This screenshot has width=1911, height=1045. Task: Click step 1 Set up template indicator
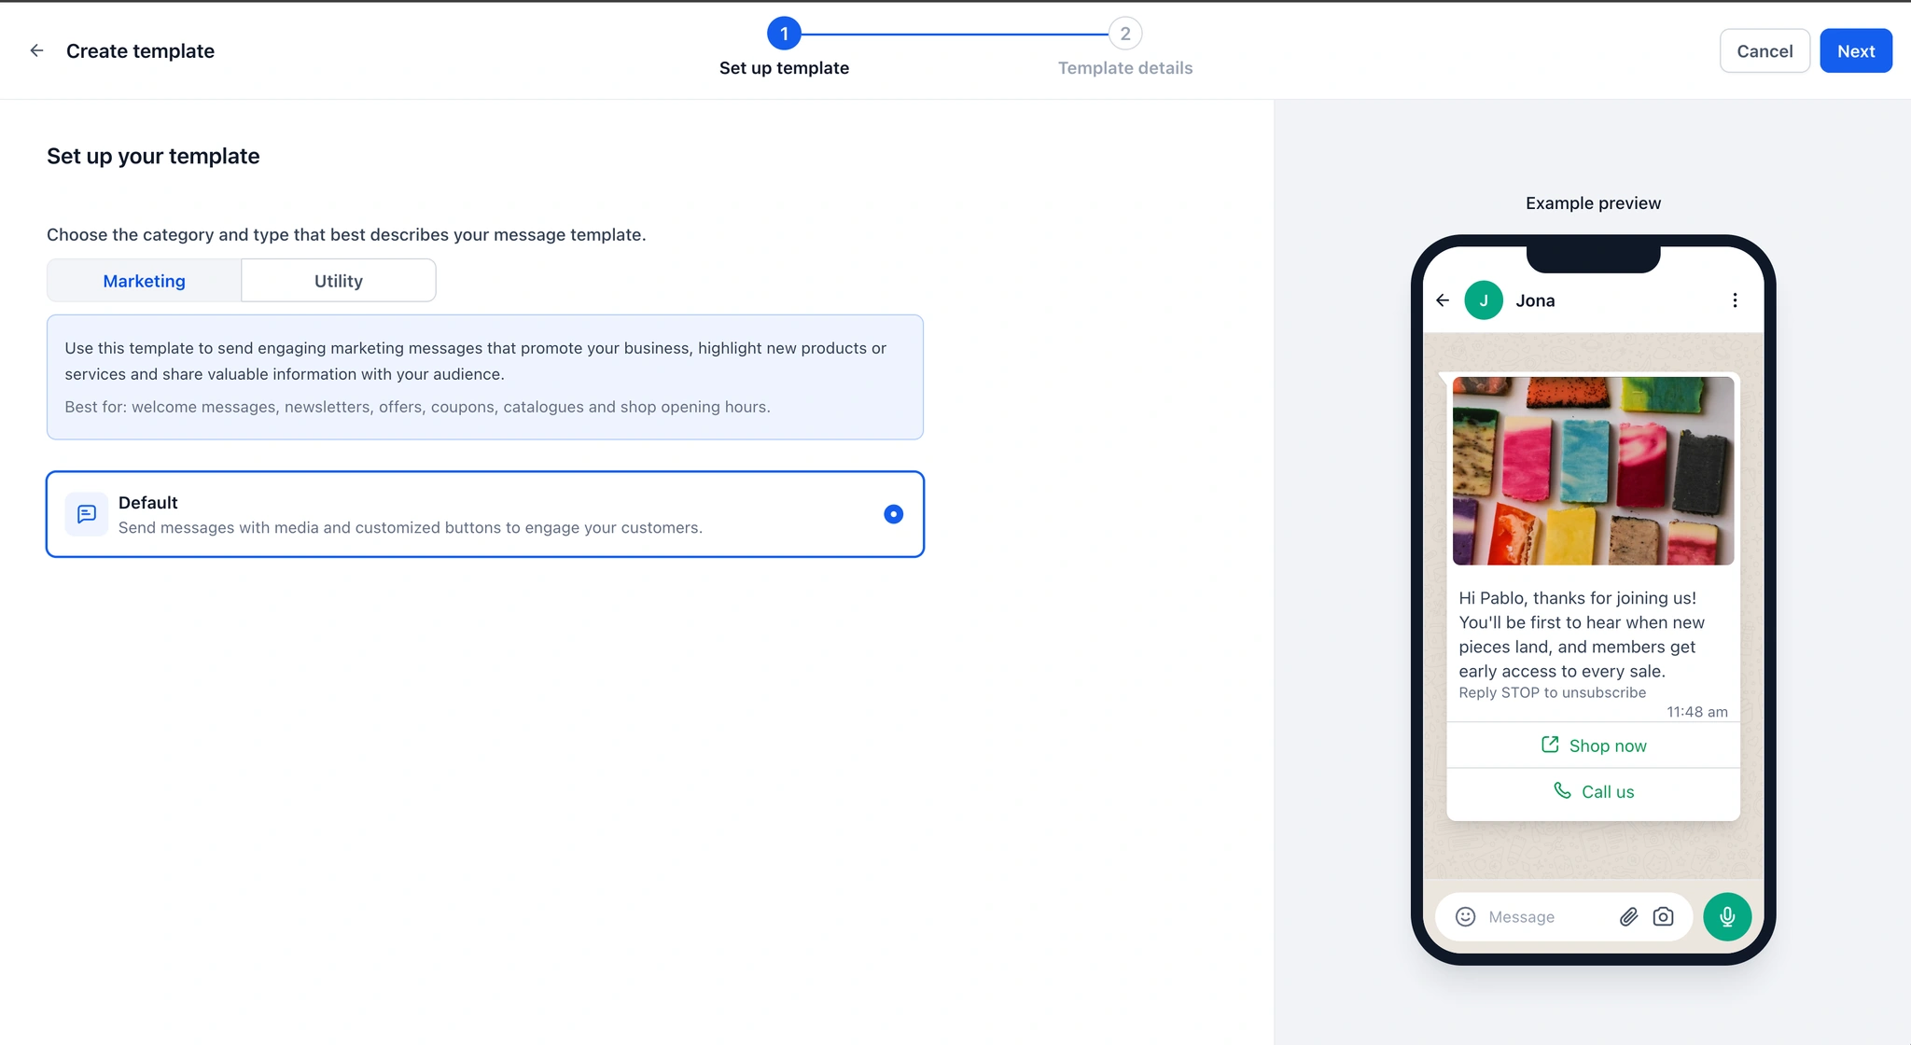pyautogui.click(x=784, y=34)
